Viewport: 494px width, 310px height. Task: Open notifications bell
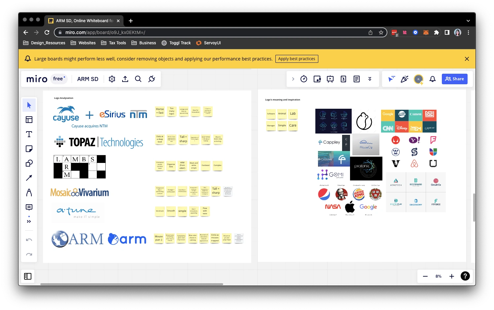click(433, 79)
